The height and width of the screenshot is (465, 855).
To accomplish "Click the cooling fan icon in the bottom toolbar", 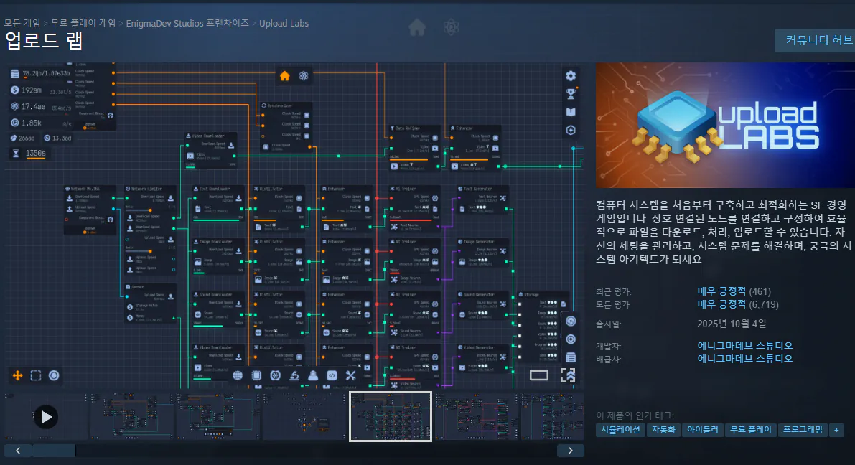I will click(x=275, y=375).
